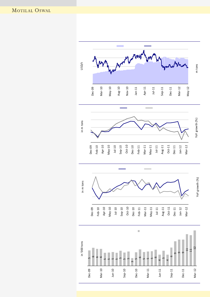Click dark blue legend marker in second chart
The width and height of the screenshot is (210, 297).
[123, 108]
